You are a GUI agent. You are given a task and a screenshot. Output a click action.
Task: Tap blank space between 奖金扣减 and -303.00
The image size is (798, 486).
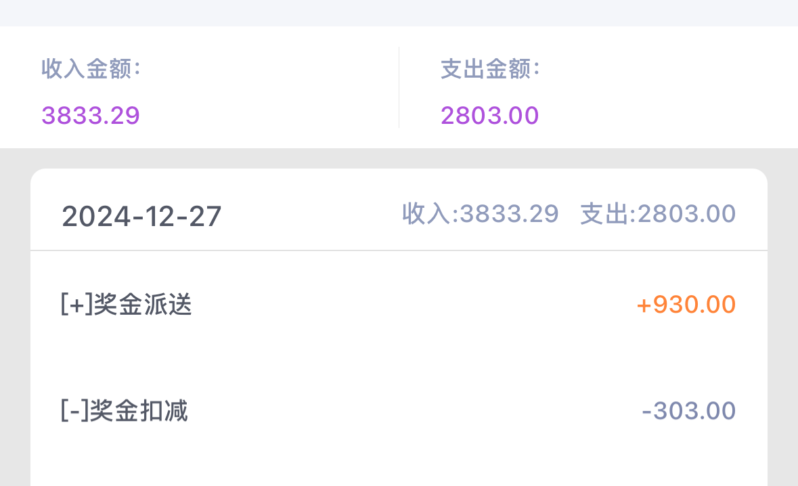click(x=413, y=411)
